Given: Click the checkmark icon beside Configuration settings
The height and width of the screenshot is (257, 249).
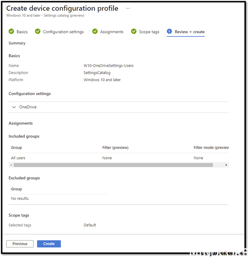Looking at the screenshot, I should [x=38, y=32].
